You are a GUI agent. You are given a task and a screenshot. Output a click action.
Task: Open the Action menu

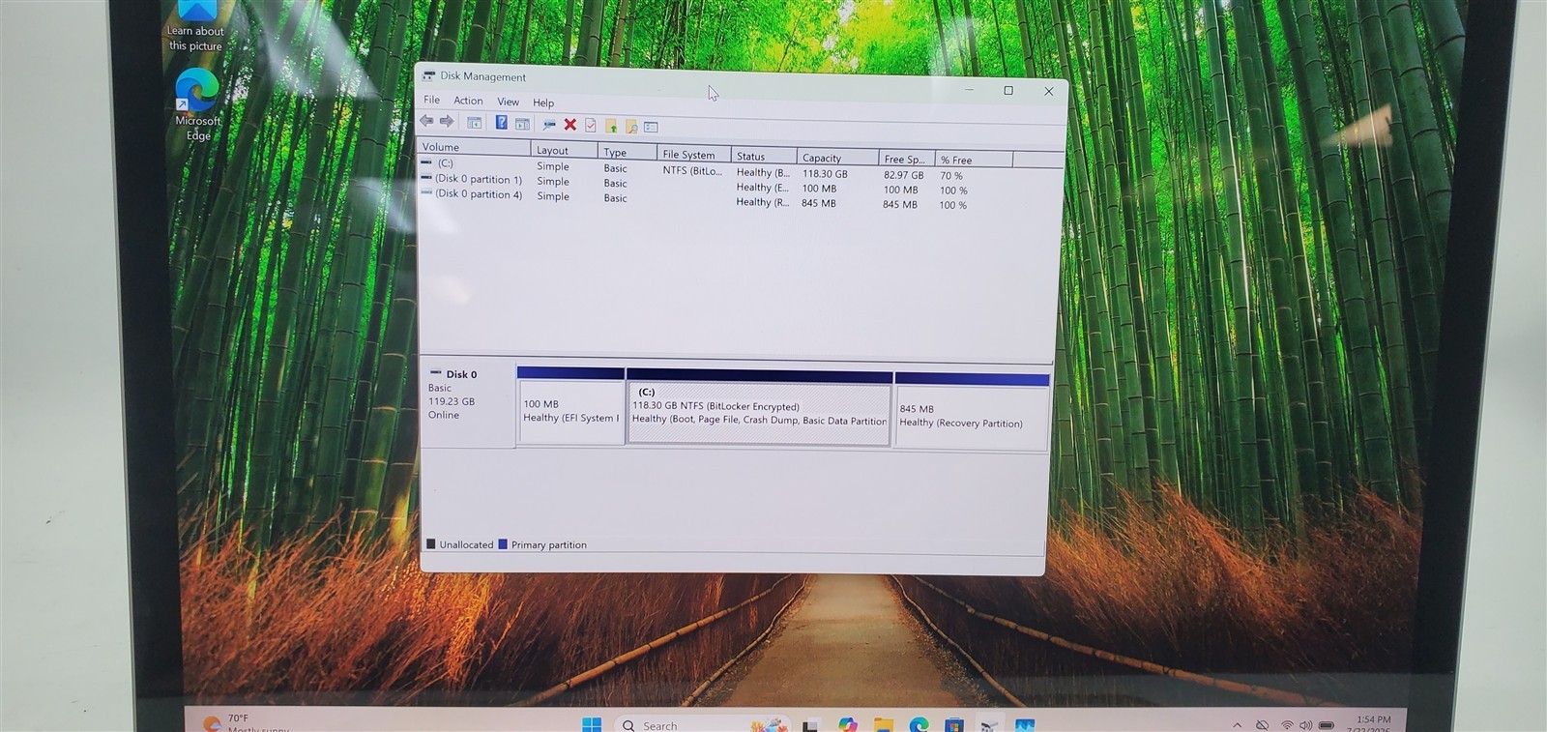(x=468, y=101)
